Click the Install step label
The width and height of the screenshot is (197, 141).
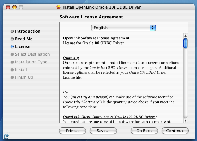[21, 69]
